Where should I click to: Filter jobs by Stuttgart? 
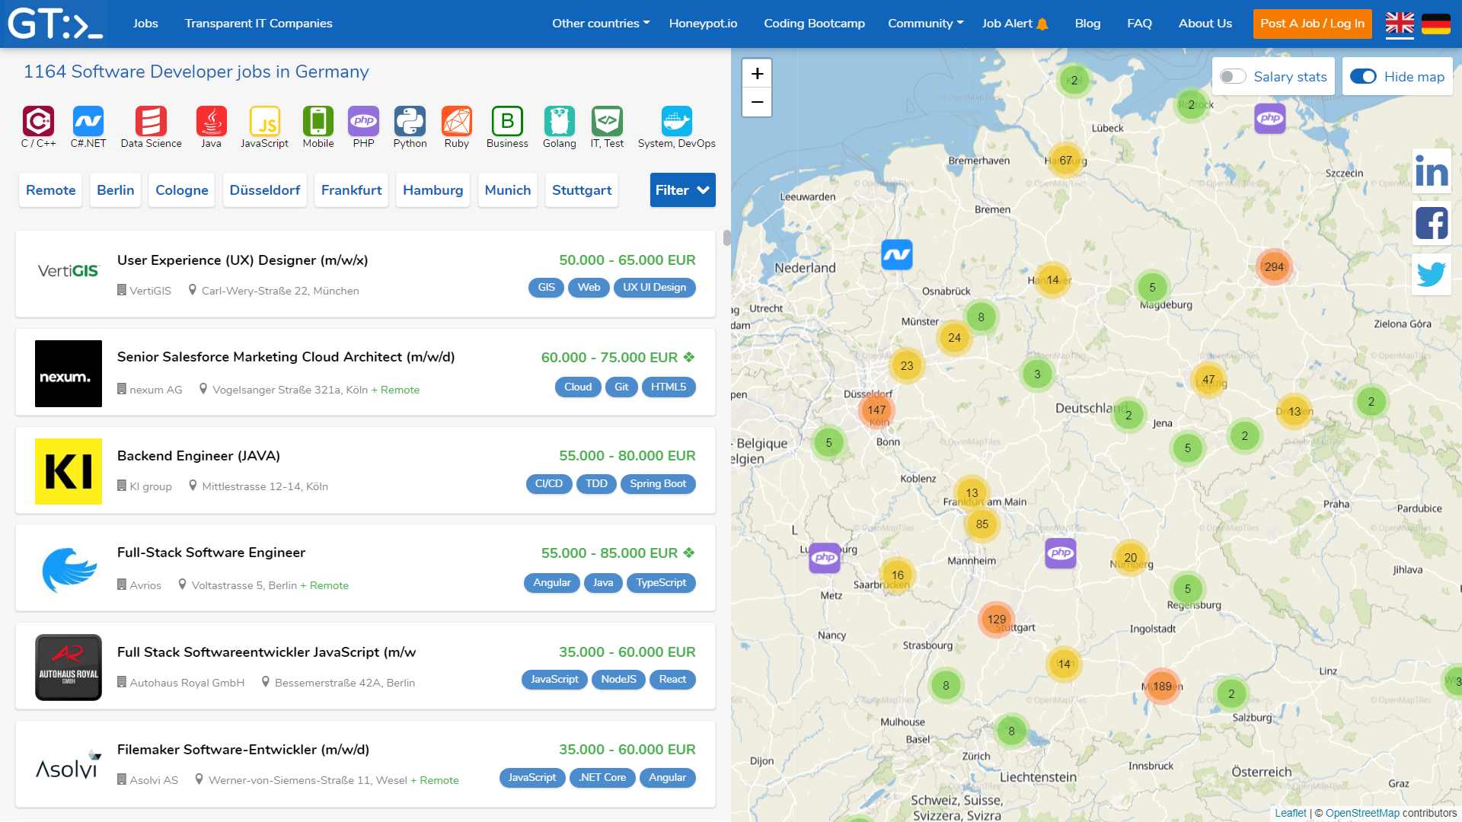pyautogui.click(x=582, y=190)
